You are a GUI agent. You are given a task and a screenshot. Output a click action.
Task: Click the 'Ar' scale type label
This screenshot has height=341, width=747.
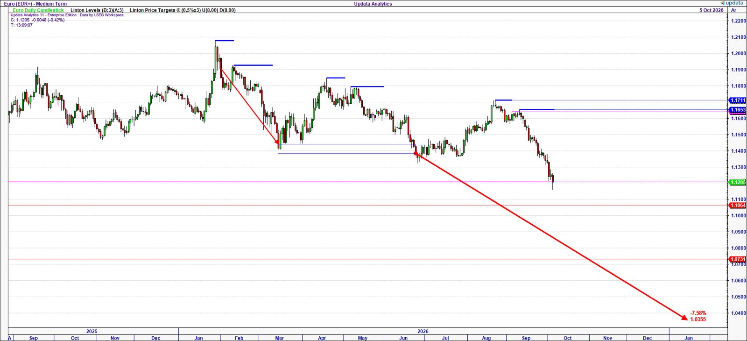[733, 10]
